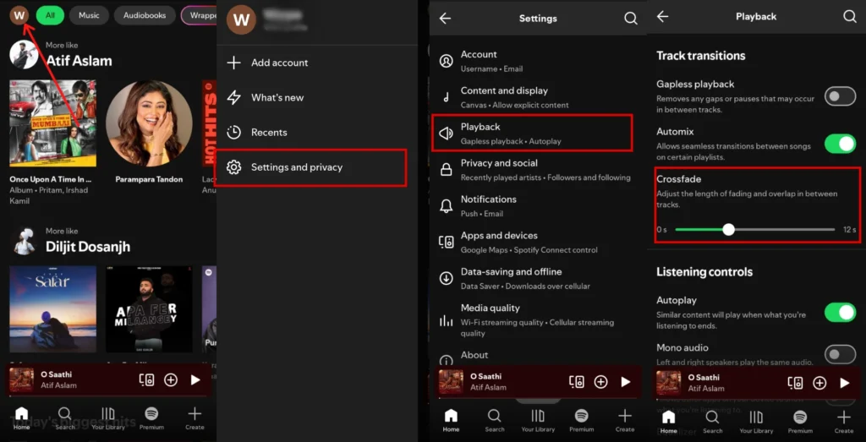866x442 pixels.
Task: Tap devices icon in Home feed now-playing bar
Action: tap(146, 379)
